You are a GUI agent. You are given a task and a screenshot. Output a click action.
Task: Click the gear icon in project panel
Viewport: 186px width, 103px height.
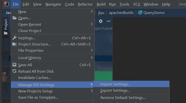[101, 21]
